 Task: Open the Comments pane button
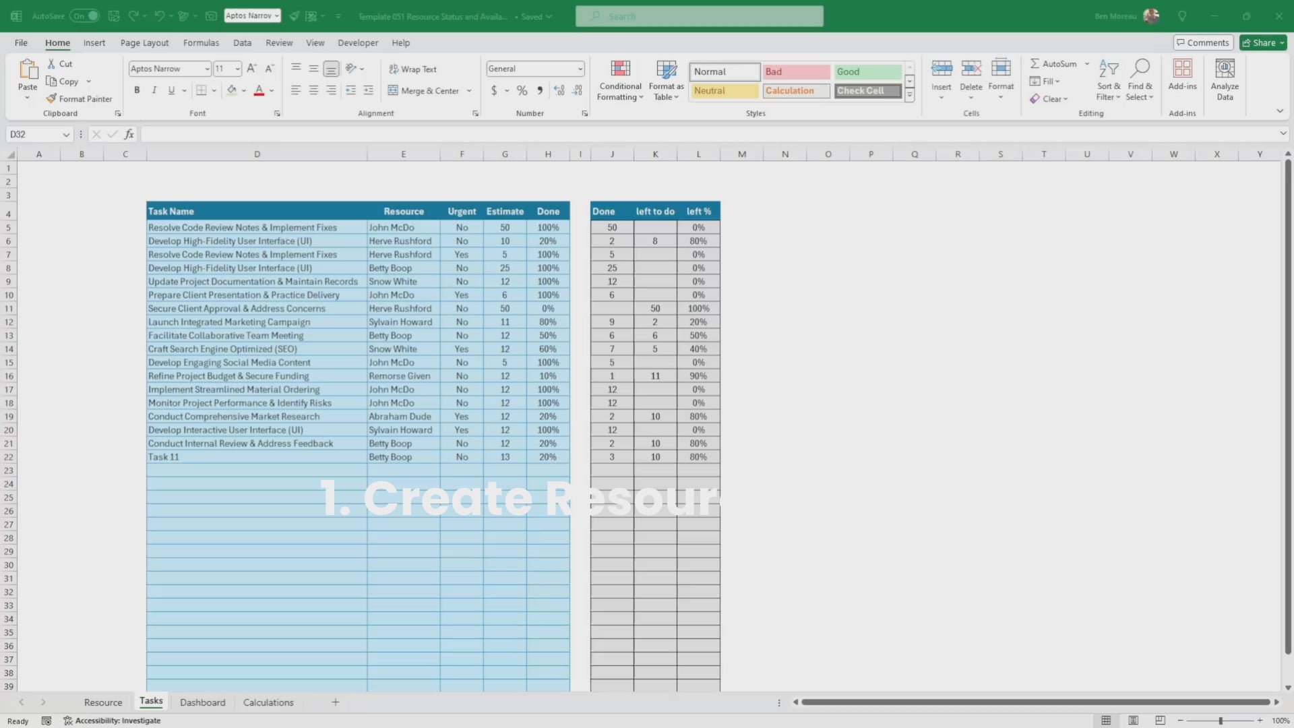click(x=1203, y=42)
